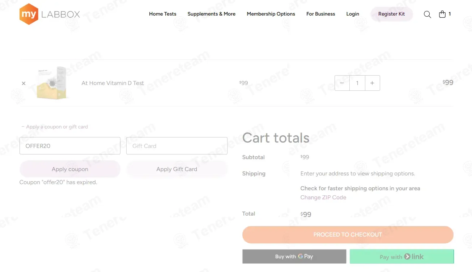The height and width of the screenshot is (272, 472).
Task: Click the Apply coupon button
Action: 70,169
